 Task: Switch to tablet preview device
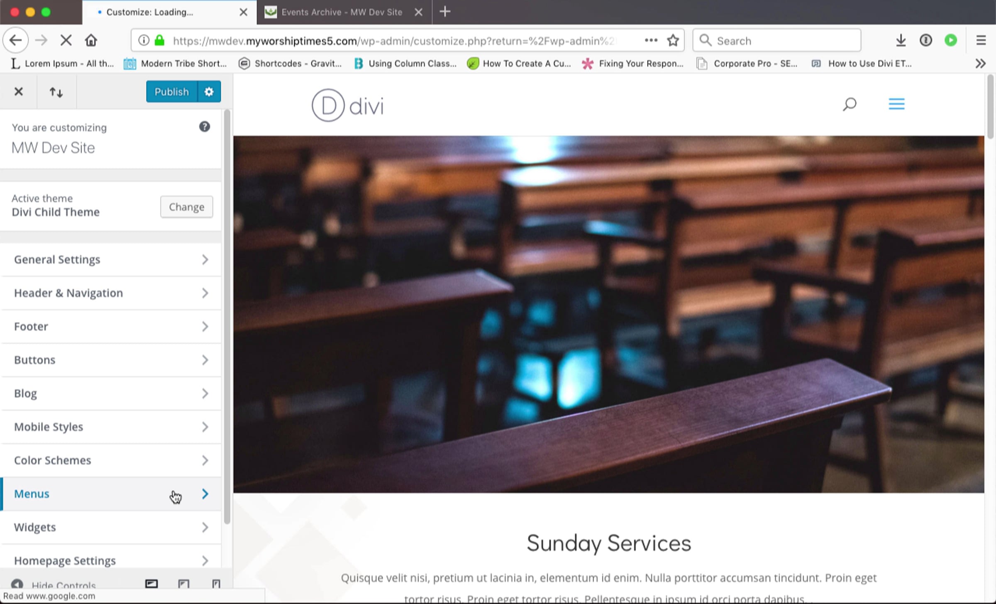[x=183, y=584]
